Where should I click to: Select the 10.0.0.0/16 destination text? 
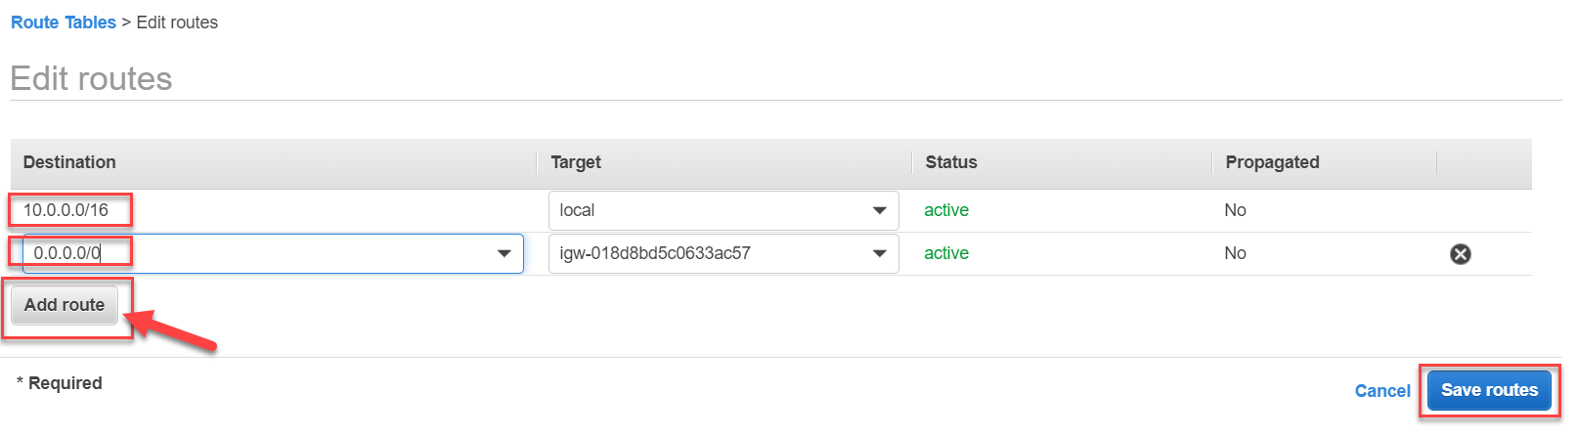pyautogui.click(x=66, y=210)
